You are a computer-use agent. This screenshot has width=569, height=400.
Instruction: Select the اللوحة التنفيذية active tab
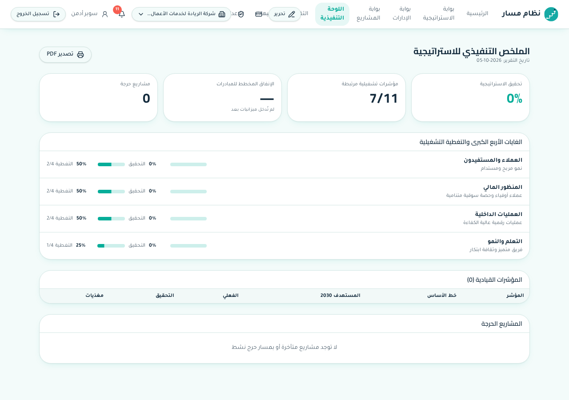pyautogui.click(x=332, y=14)
